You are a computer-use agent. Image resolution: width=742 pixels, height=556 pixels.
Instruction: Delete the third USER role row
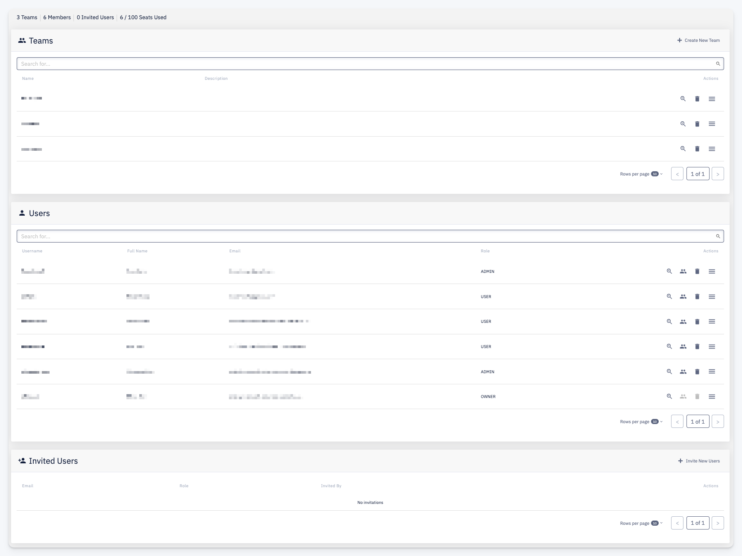697,346
